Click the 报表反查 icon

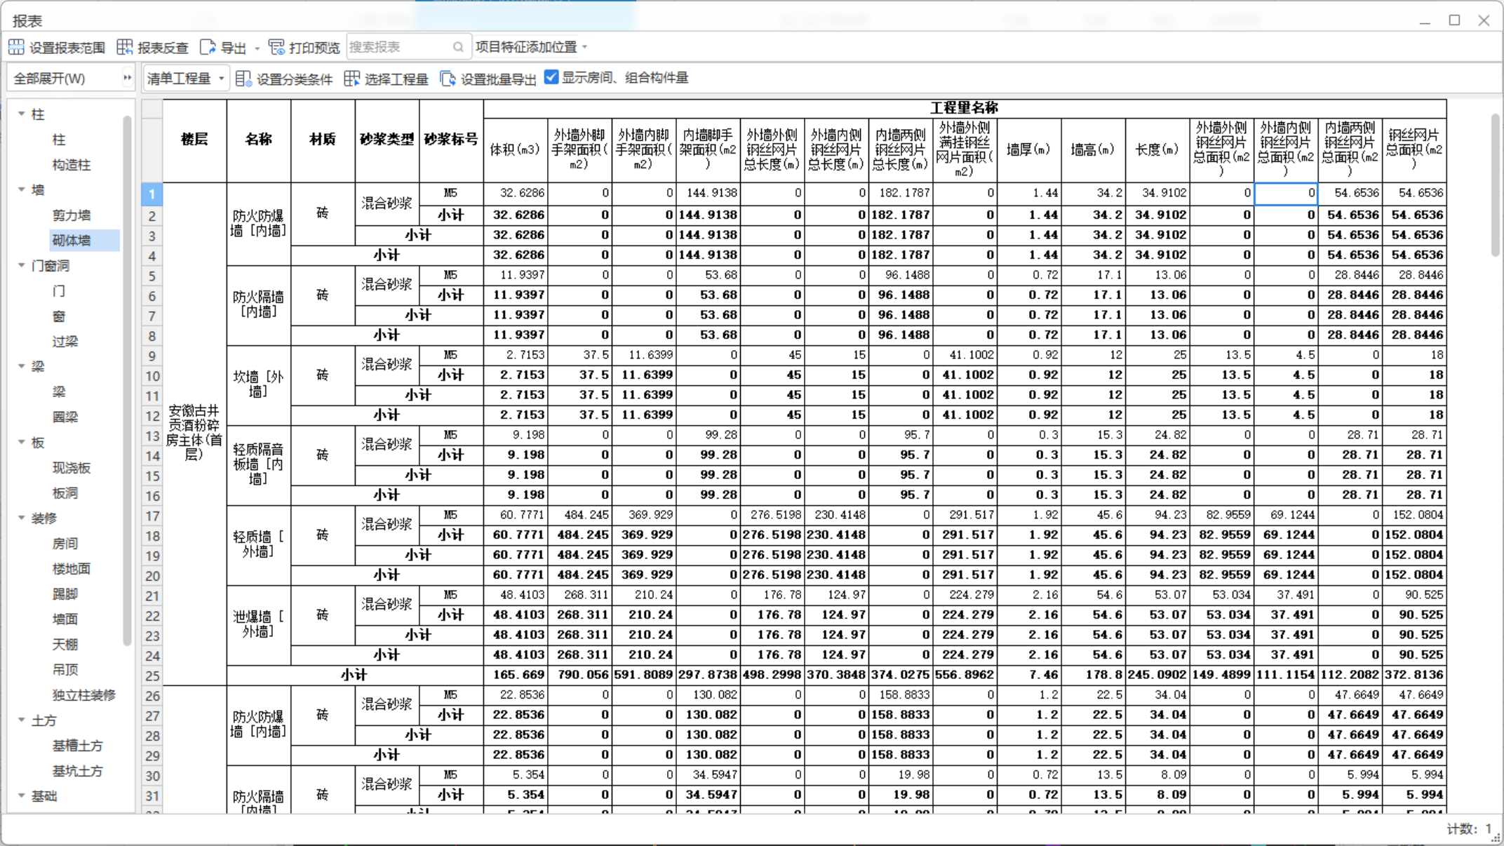coord(124,47)
